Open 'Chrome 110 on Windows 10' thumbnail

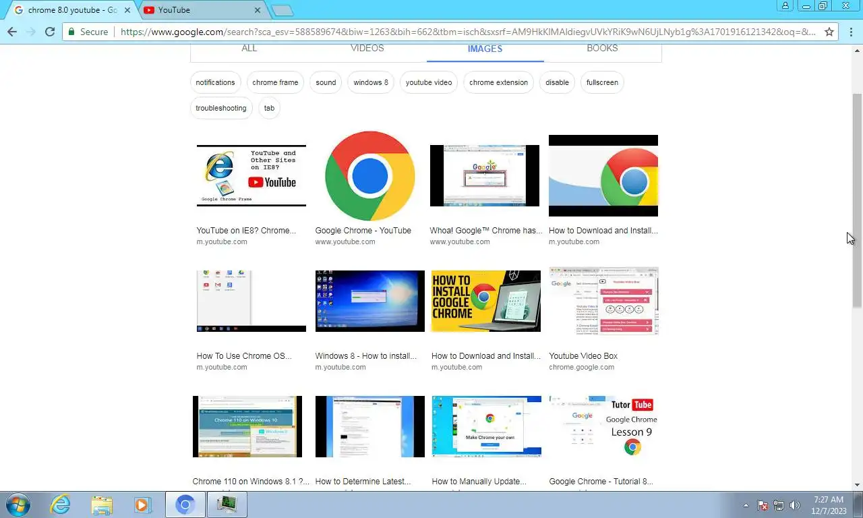pyautogui.click(x=247, y=426)
